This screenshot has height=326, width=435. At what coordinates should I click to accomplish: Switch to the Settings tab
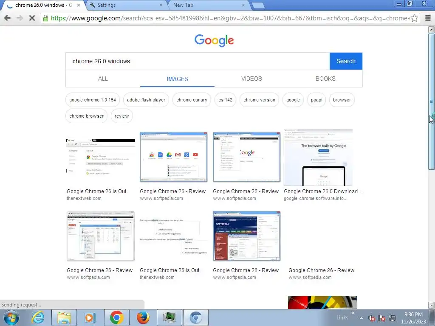[x=126, y=5]
